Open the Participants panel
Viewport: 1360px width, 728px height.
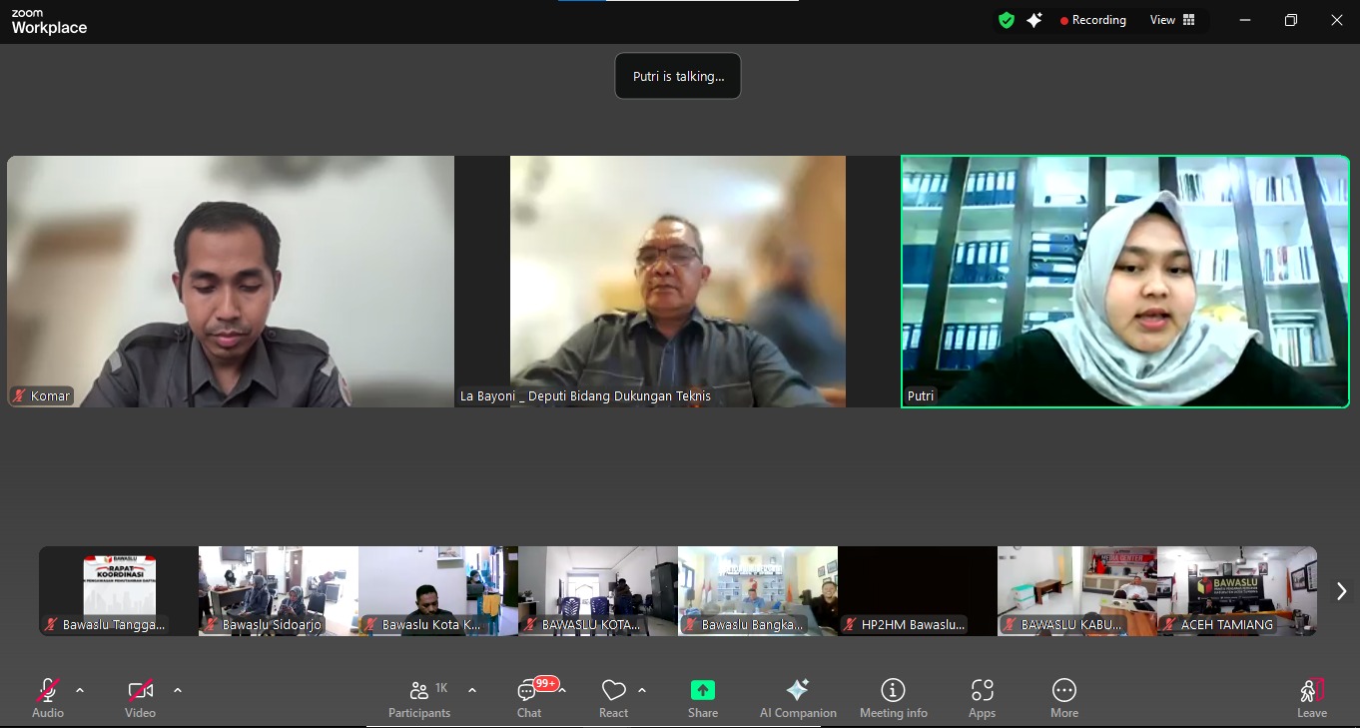pyautogui.click(x=419, y=698)
